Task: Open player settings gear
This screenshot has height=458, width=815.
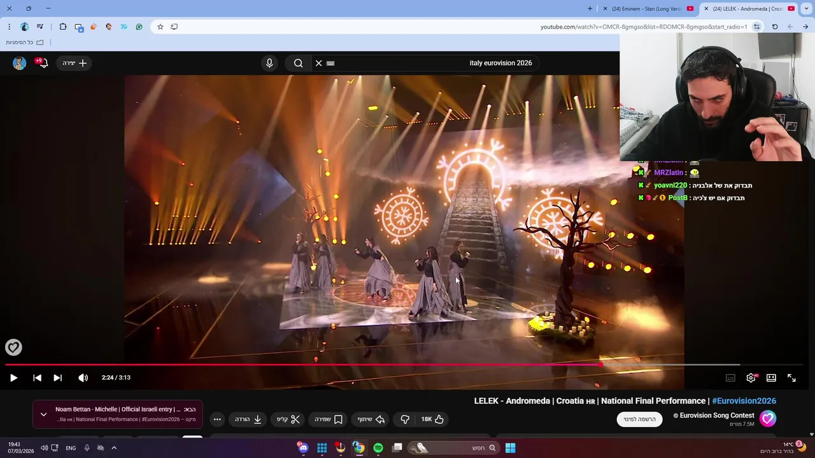Action: [751, 377]
